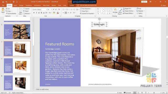Click Tell me what you want to do
The image size is (168, 94).
pyautogui.click(x=87, y=5)
